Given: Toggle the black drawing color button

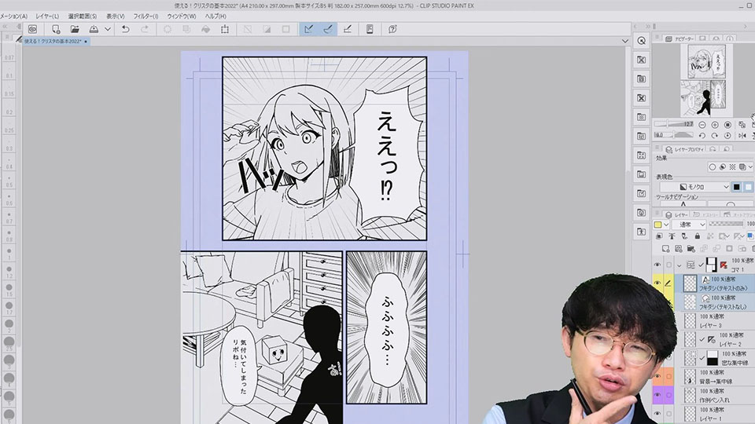Looking at the screenshot, I should 737,187.
